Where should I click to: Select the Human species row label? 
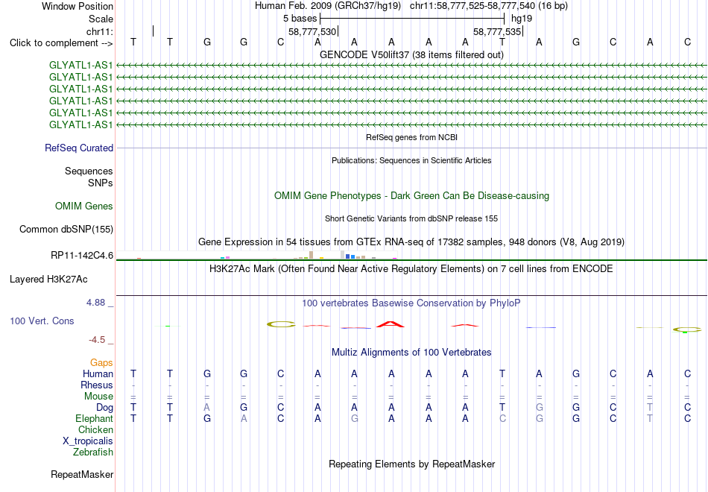coord(98,373)
